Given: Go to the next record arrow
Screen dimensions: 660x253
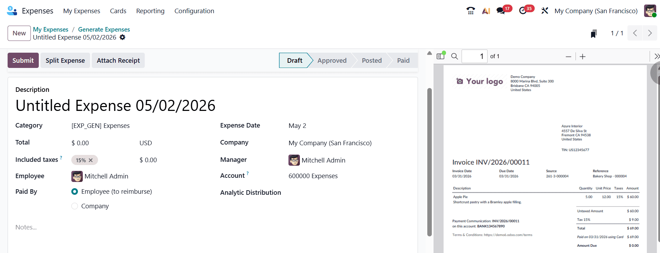Looking at the screenshot, I should click(x=650, y=33).
